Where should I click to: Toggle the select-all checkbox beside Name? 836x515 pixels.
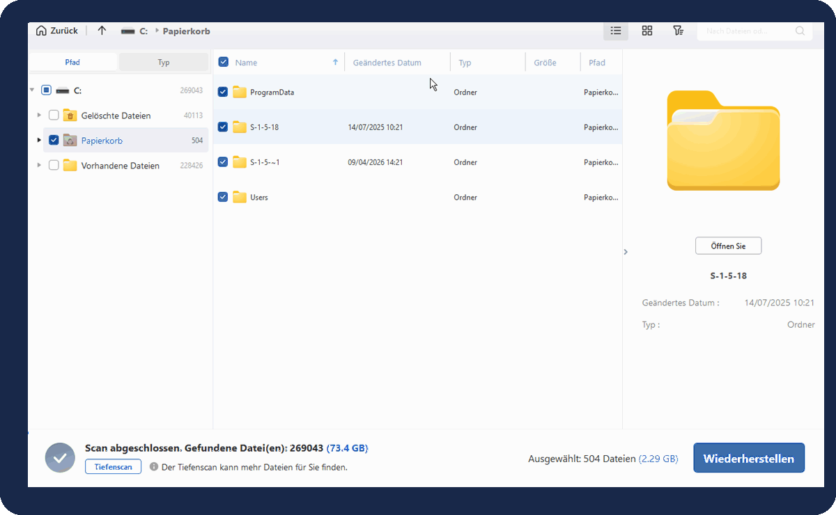pyautogui.click(x=223, y=62)
